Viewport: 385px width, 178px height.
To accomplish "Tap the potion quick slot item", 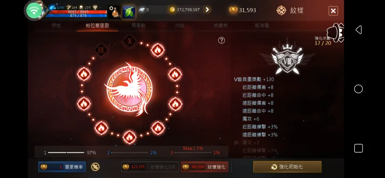I will pos(115,12).
